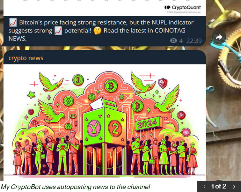
Task: Click the thinking face emoji
Action: [98, 30]
